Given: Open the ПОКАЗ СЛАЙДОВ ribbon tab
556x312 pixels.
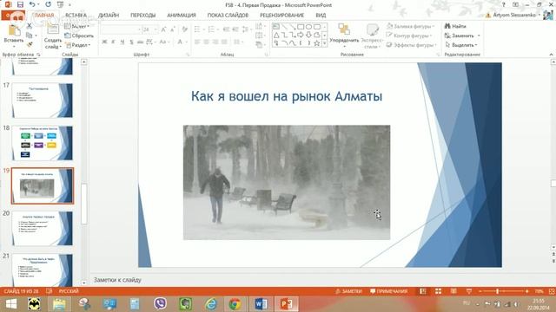Looking at the screenshot, I should (228, 16).
